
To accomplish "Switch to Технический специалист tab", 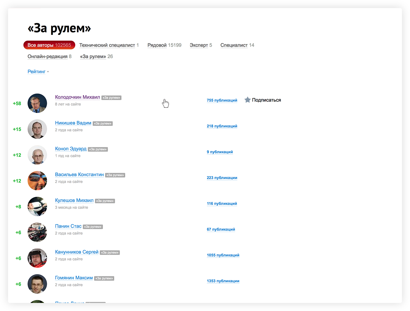I will (107, 45).
